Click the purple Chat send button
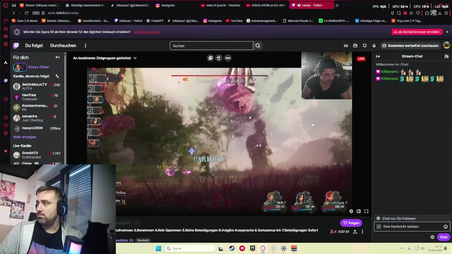 tap(444, 237)
